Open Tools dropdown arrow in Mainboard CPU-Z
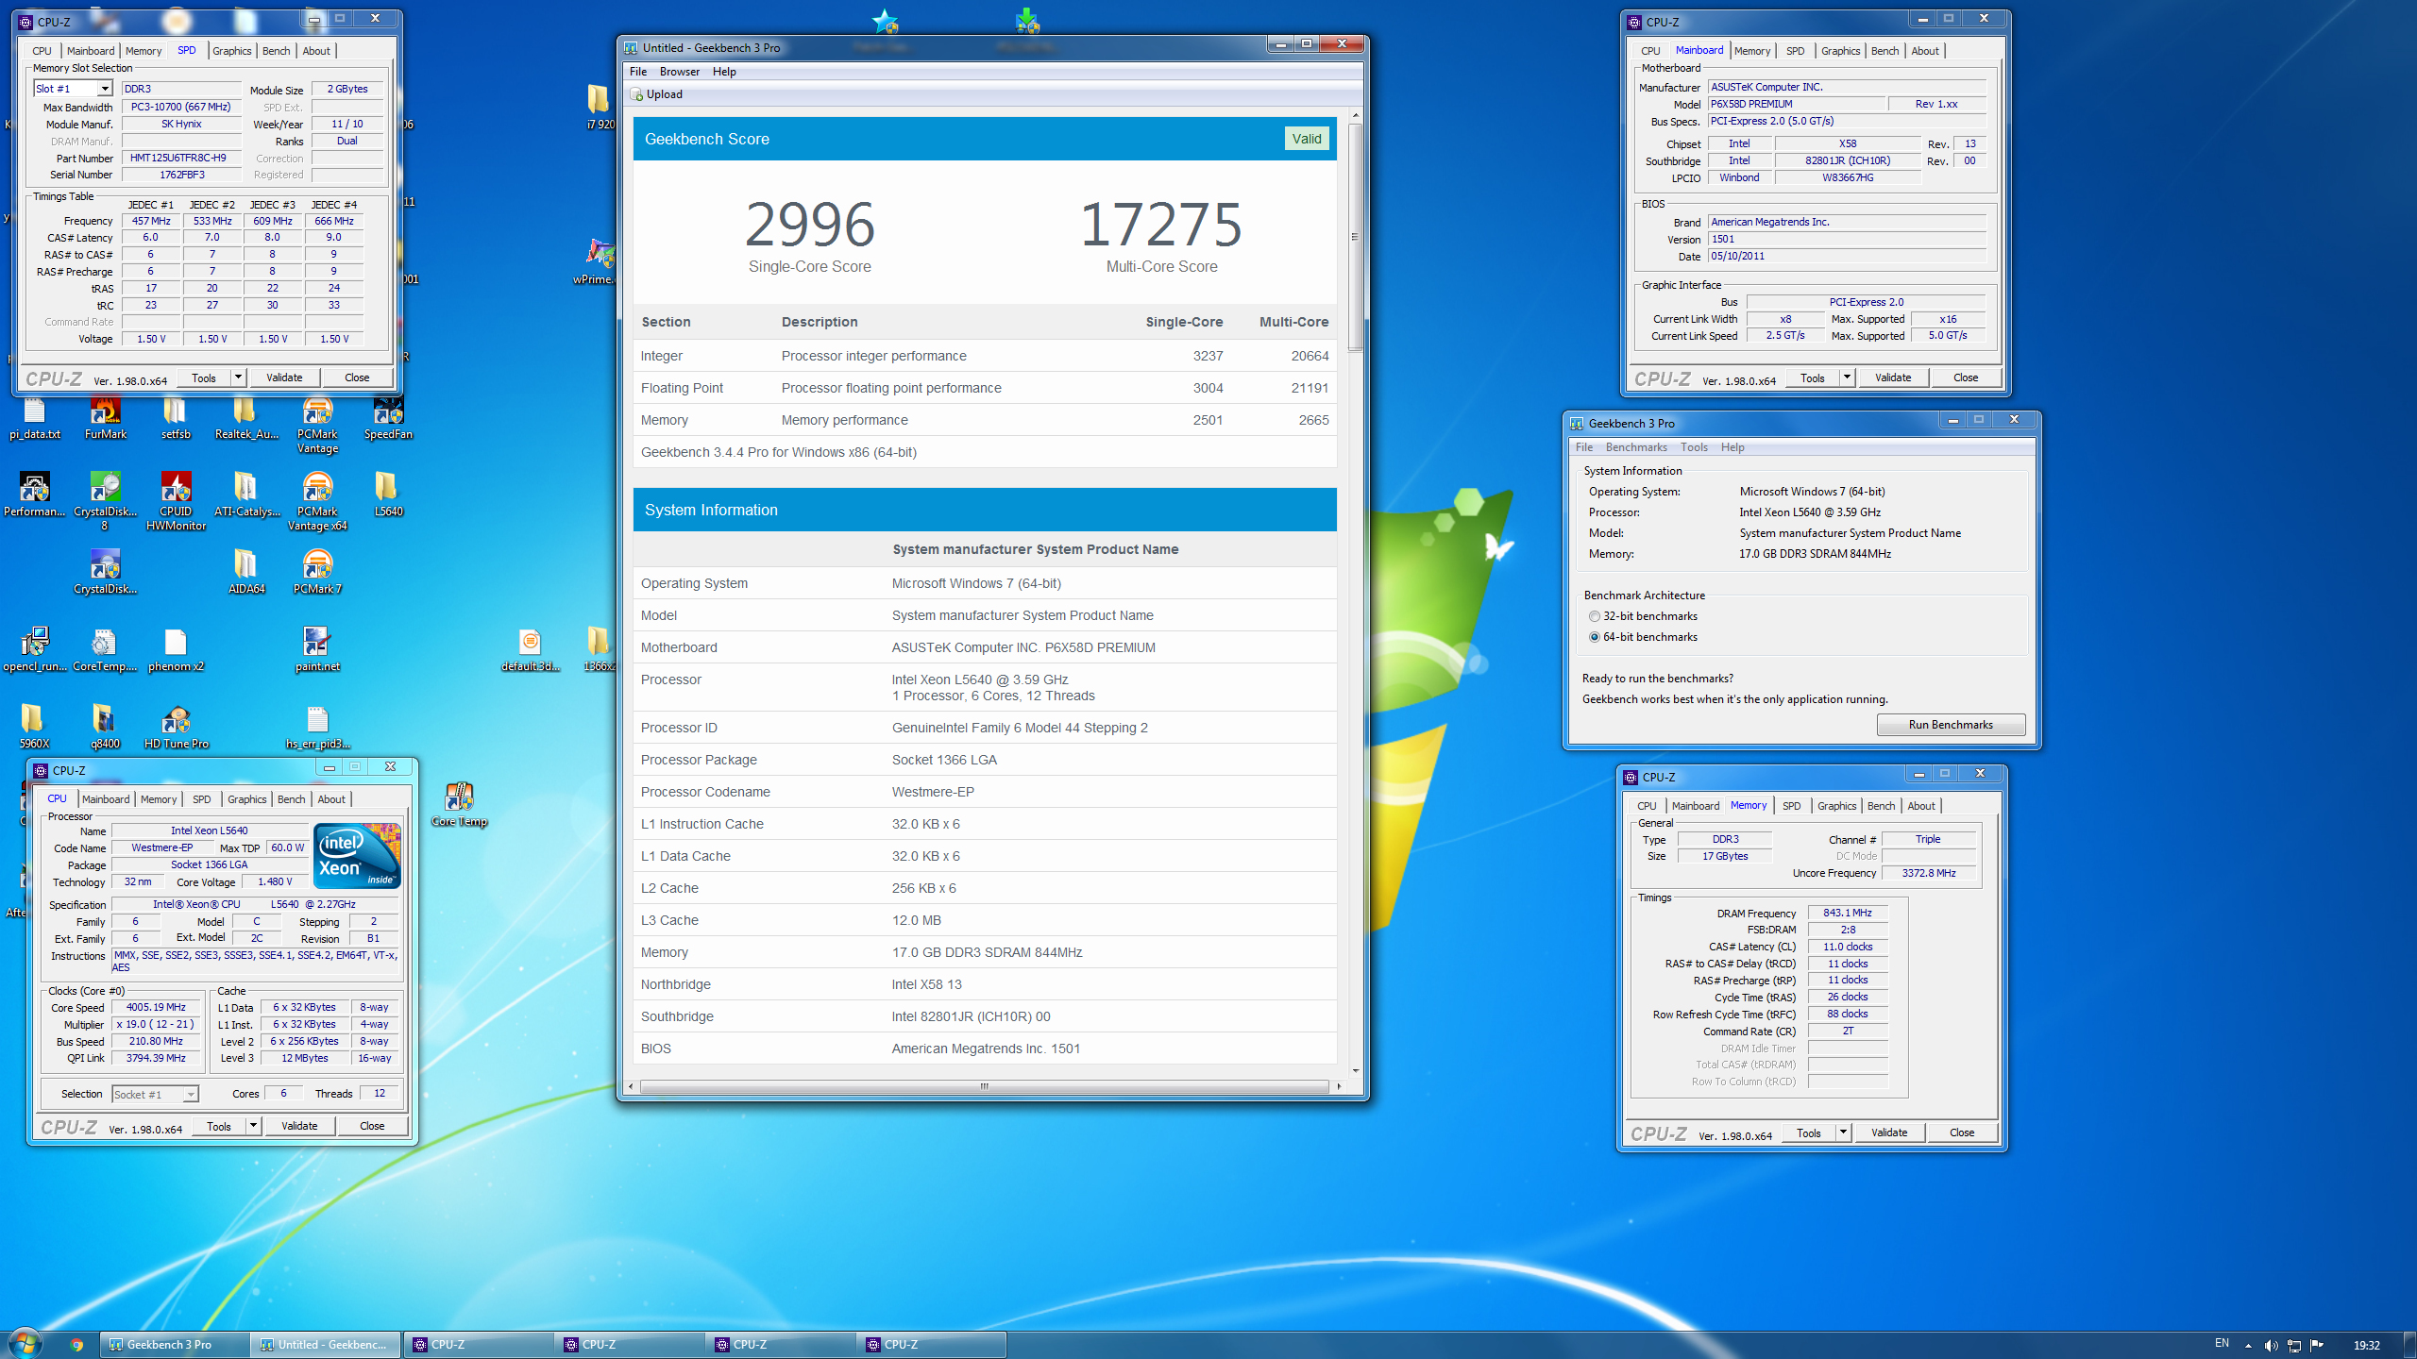Image resolution: width=2417 pixels, height=1359 pixels. tap(1847, 377)
